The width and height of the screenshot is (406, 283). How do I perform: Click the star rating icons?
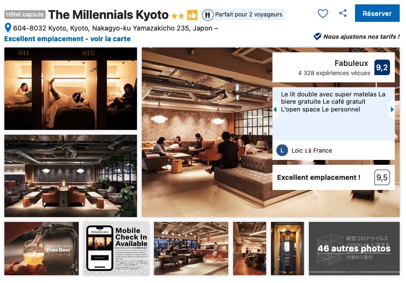178,16
